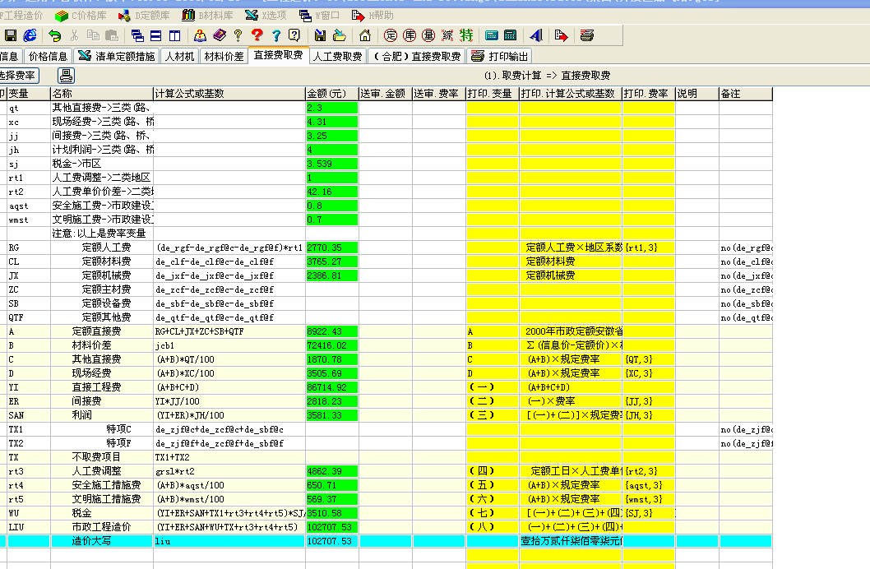Open the B材料库 menu
The image size is (870, 569).
pos(208,16)
